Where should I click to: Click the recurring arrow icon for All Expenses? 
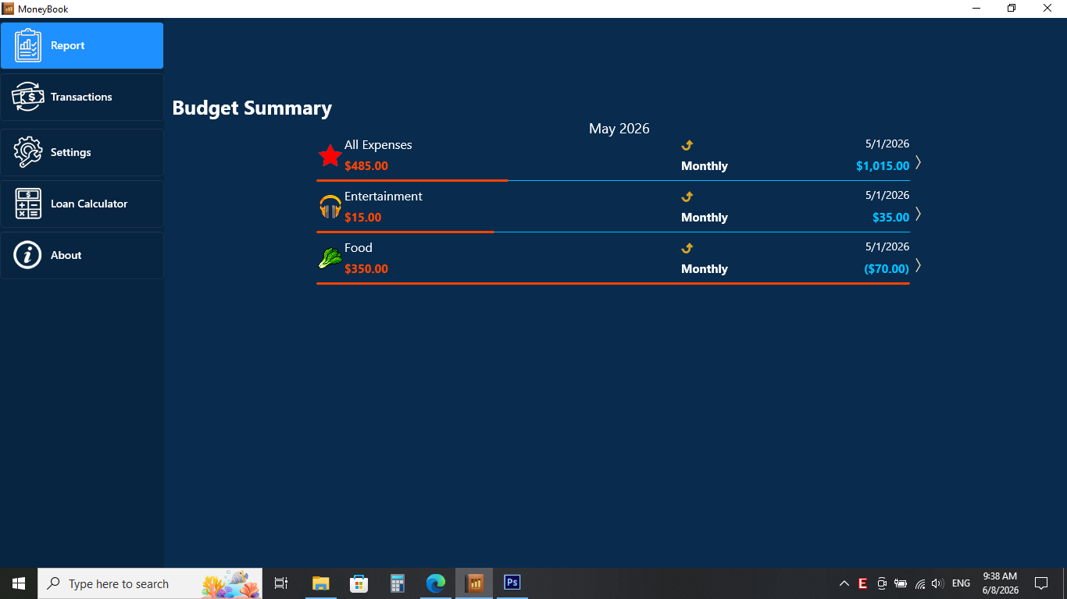point(687,145)
